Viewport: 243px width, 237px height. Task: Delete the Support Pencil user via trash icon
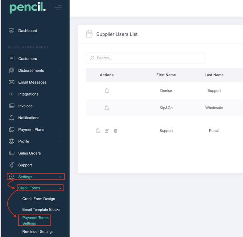[x=116, y=131]
